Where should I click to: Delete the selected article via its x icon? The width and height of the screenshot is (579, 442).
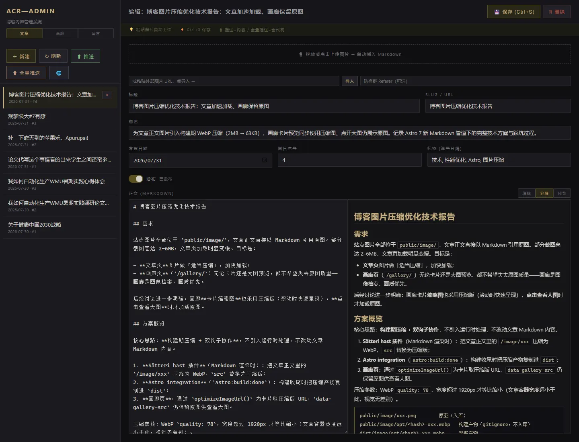coord(107,95)
